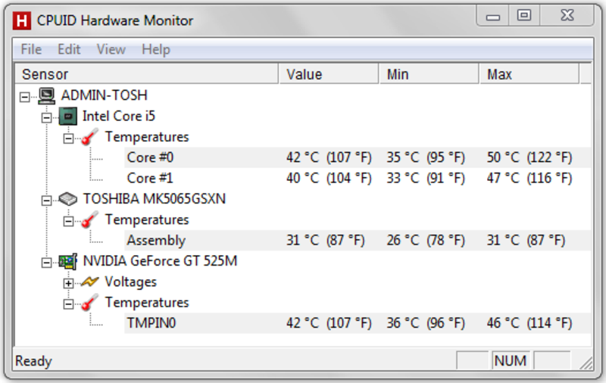Click the red H icon in the title bar
606x383 pixels.
coord(22,20)
